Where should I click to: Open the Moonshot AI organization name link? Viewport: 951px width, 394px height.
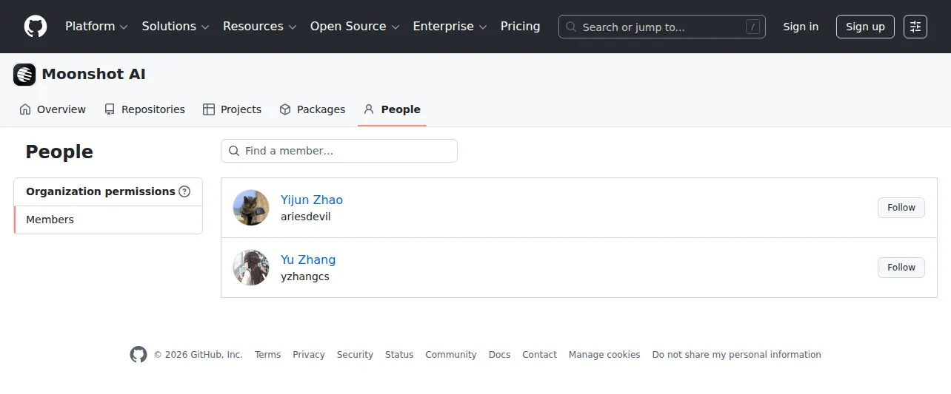(93, 74)
